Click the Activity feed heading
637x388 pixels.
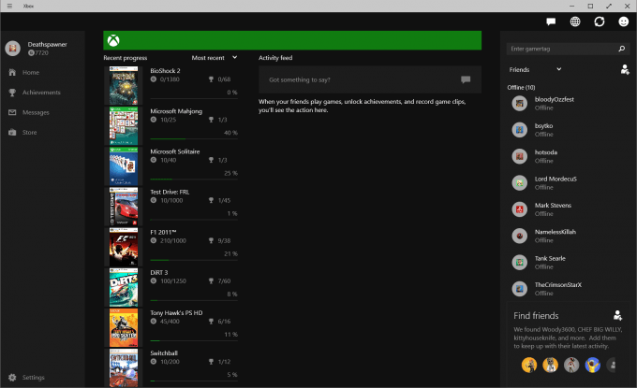tap(275, 58)
